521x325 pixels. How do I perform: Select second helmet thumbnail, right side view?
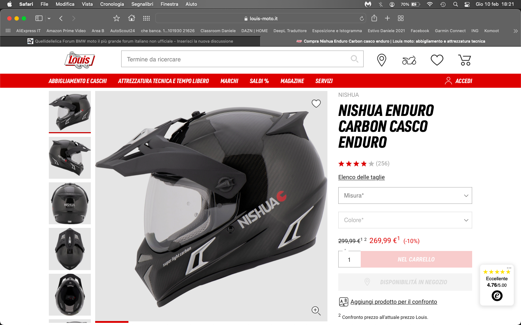(x=70, y=158)
